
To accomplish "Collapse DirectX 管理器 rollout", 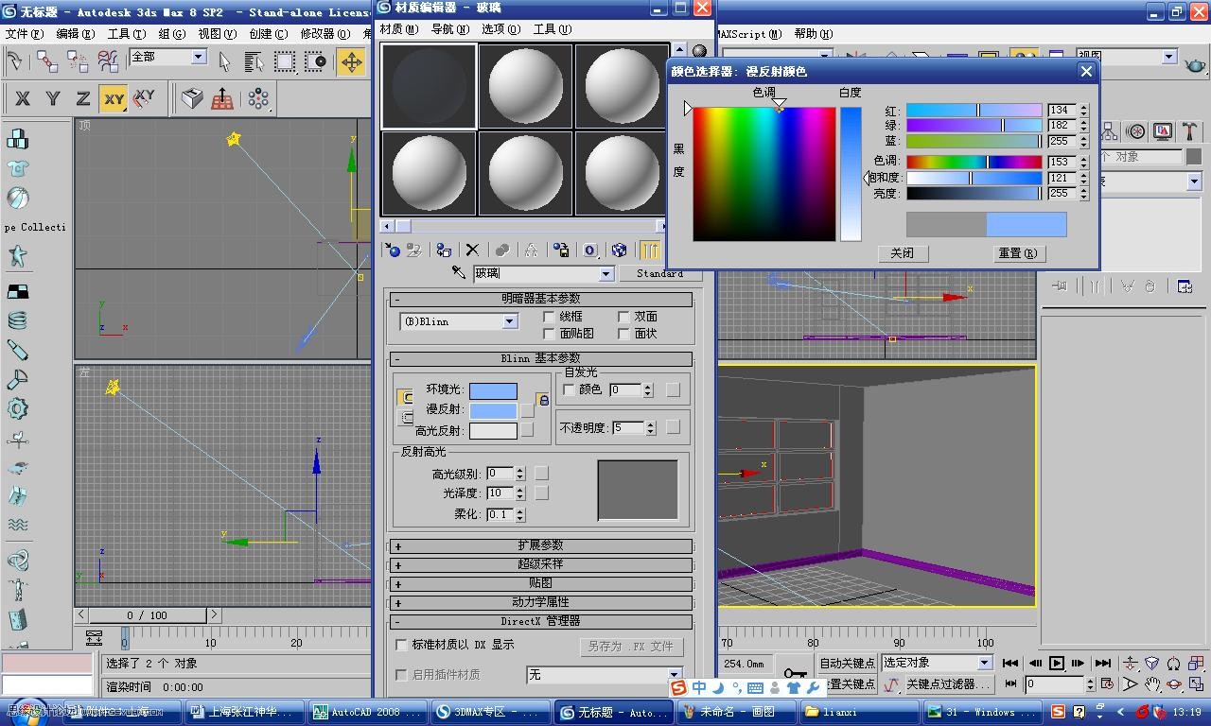I will 541,621.
